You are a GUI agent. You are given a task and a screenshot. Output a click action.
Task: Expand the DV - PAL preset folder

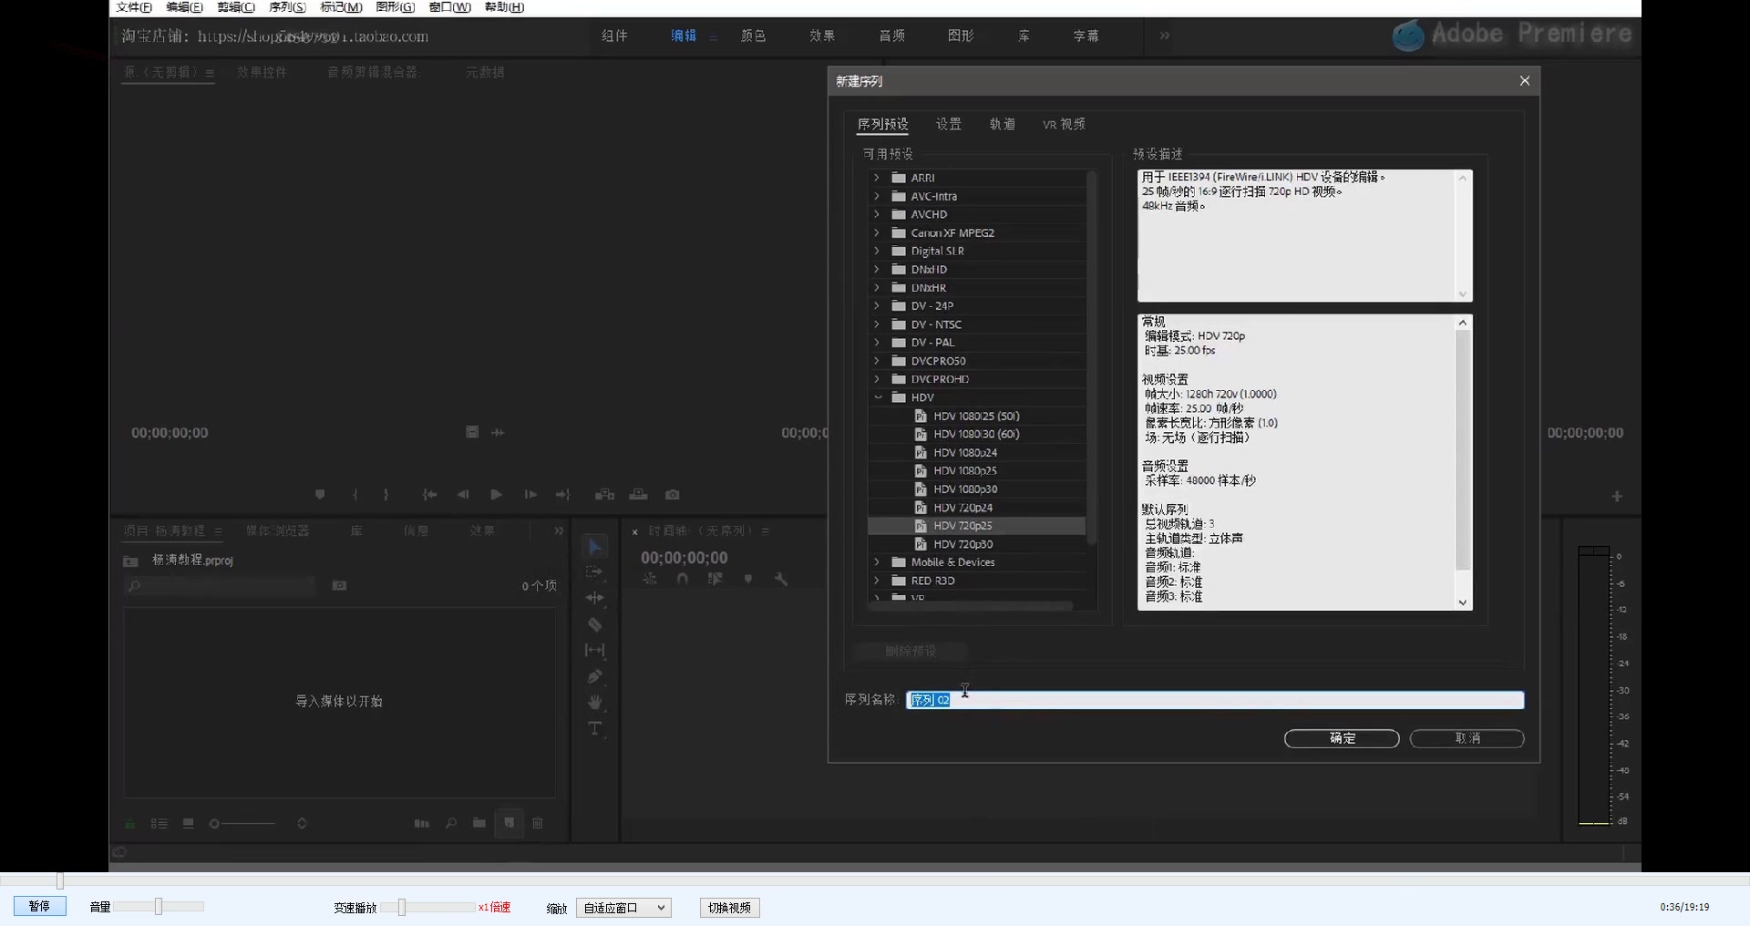tap(877, 343)
